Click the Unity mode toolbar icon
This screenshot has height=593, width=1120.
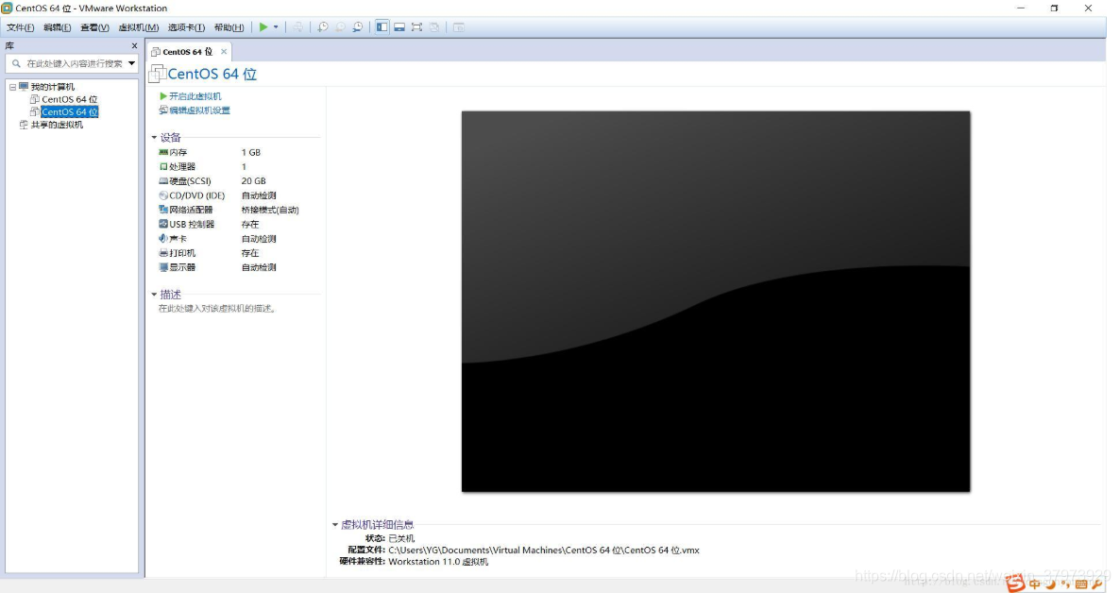pos(433,27)
